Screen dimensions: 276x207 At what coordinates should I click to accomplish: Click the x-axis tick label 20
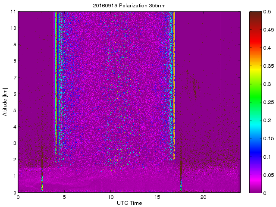pyautogui.click(x=203, y=197)
